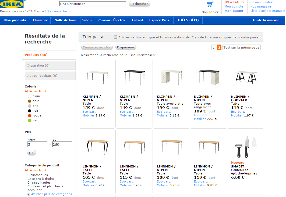Viewport: 286px width, 197px height.
Task: Click the Mon panier label under the cart
Action: [x=210, y=12]
